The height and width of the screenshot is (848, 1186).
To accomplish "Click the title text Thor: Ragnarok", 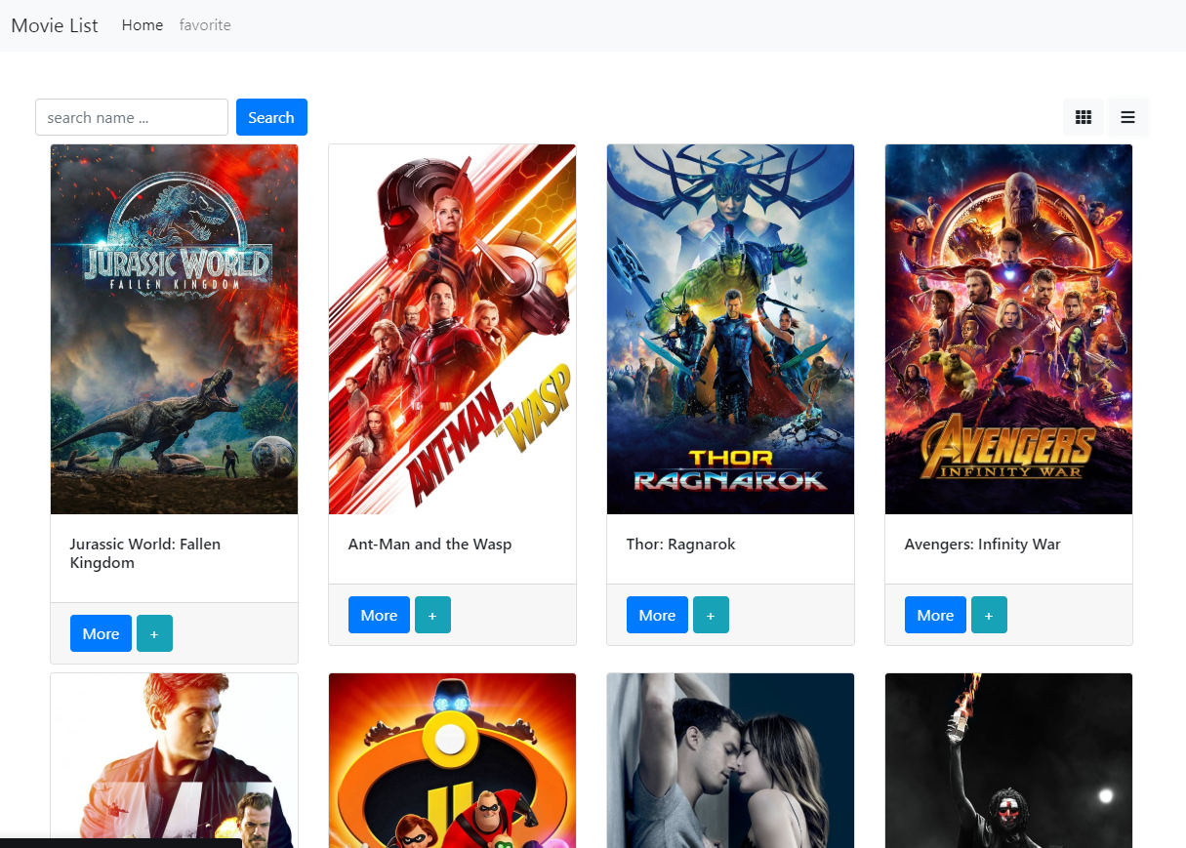I will pos(680,545).
